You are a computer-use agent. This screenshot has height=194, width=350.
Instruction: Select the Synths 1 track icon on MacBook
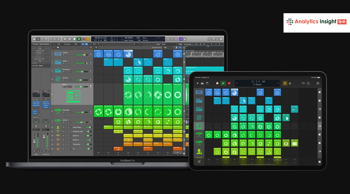pyautogui.click(x=58, y=121)
